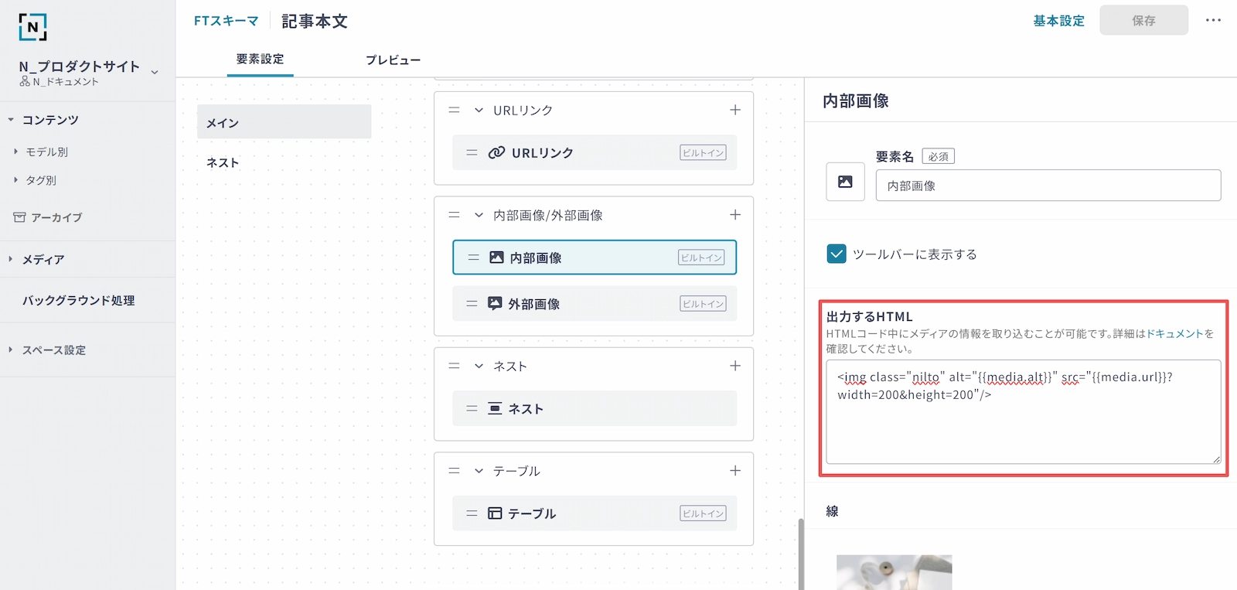Click the 要素名 input field
This screenshot has width=1237, height=590.
(x=1048, y=186)
